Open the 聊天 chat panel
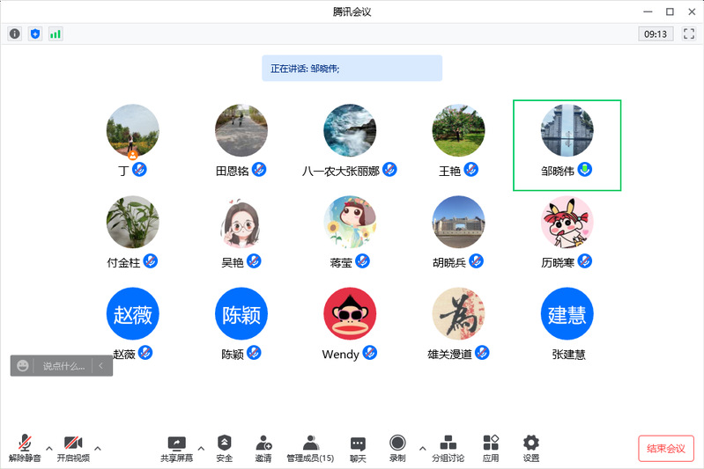704x469 pixels. tap(358, 448)
